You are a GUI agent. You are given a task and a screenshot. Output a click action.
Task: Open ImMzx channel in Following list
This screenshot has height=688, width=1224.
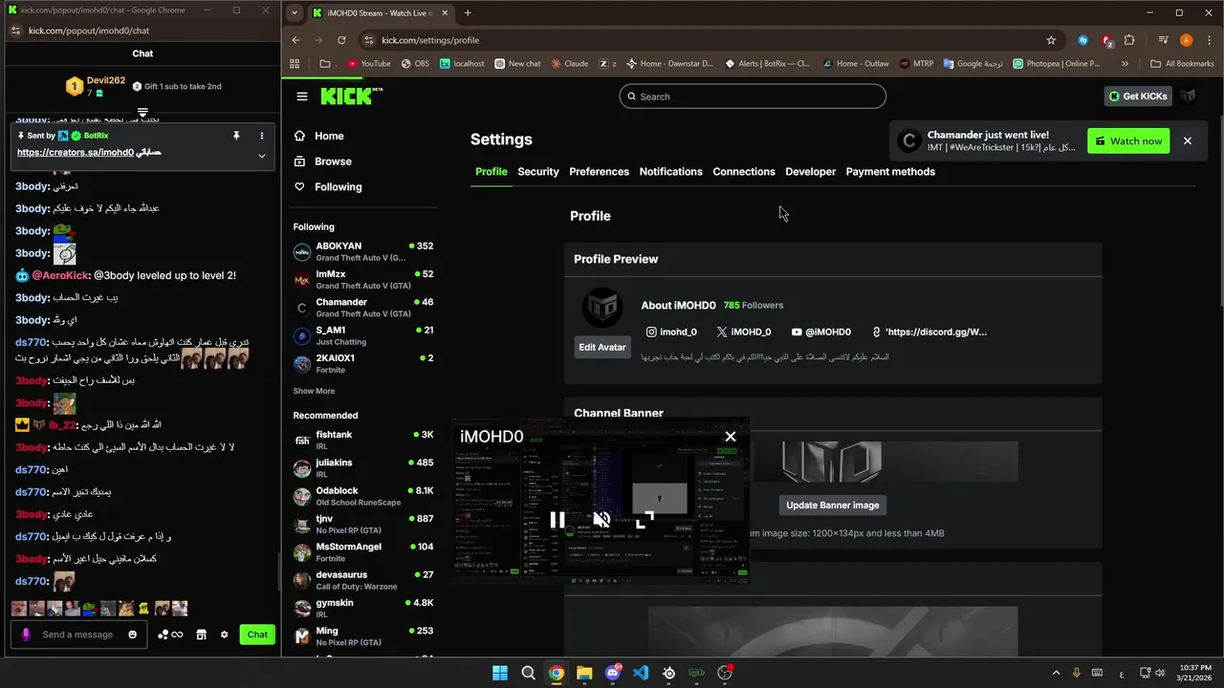point(363,280)
